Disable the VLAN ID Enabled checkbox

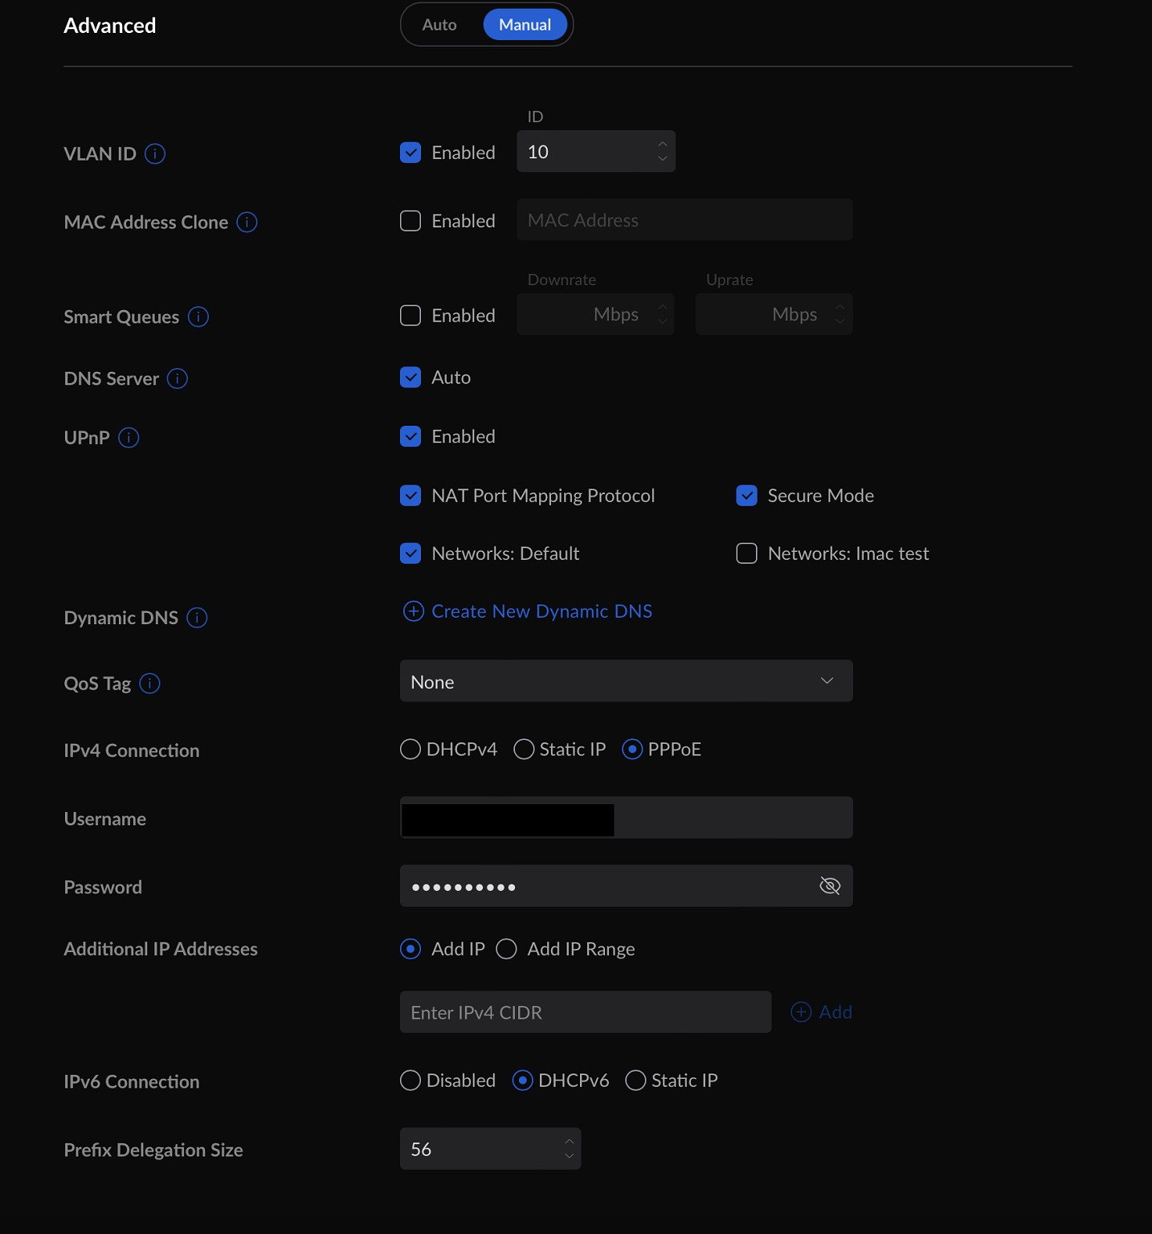point(411,153)
